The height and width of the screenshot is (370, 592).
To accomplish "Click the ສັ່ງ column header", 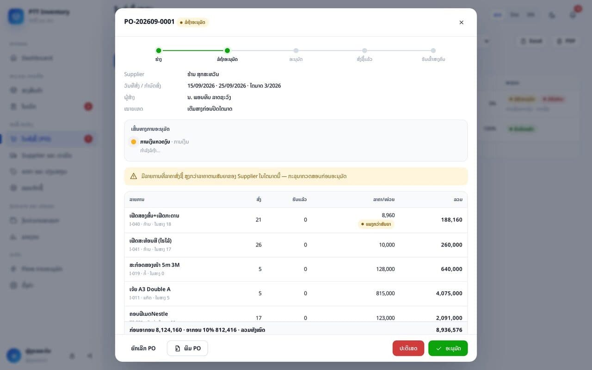I will coord(259,199).
